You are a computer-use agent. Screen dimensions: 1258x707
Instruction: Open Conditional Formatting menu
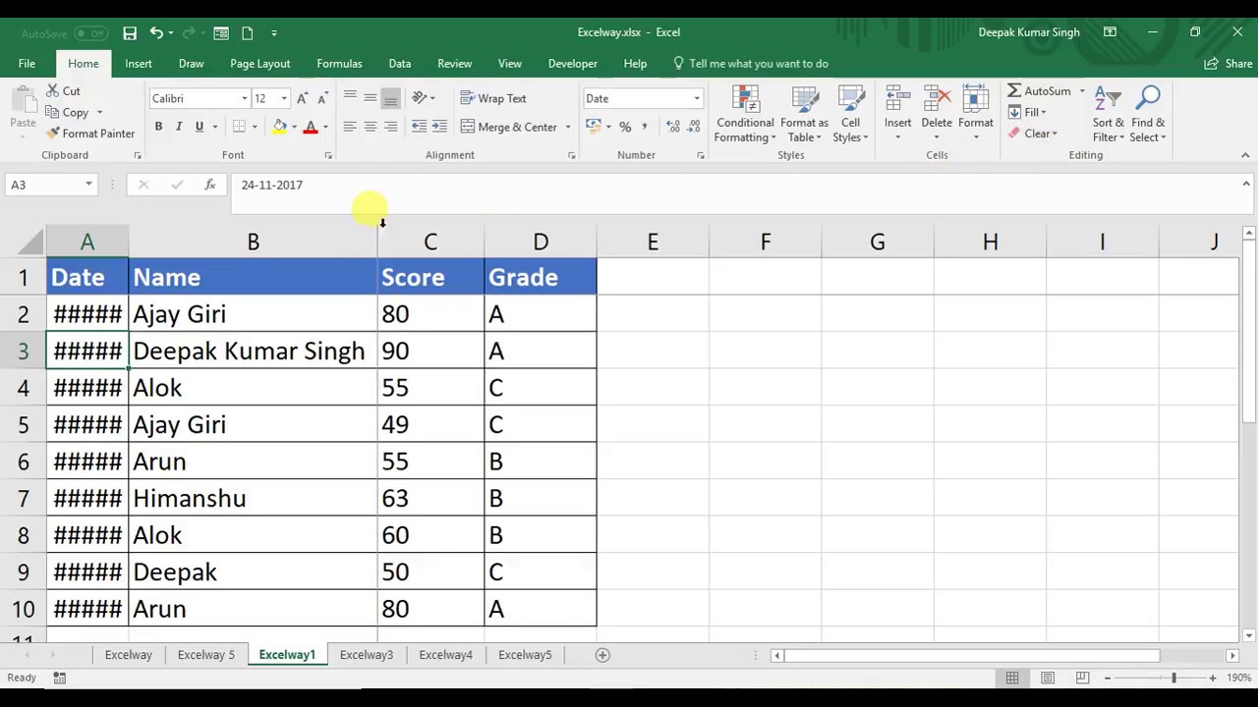point(745,116)
